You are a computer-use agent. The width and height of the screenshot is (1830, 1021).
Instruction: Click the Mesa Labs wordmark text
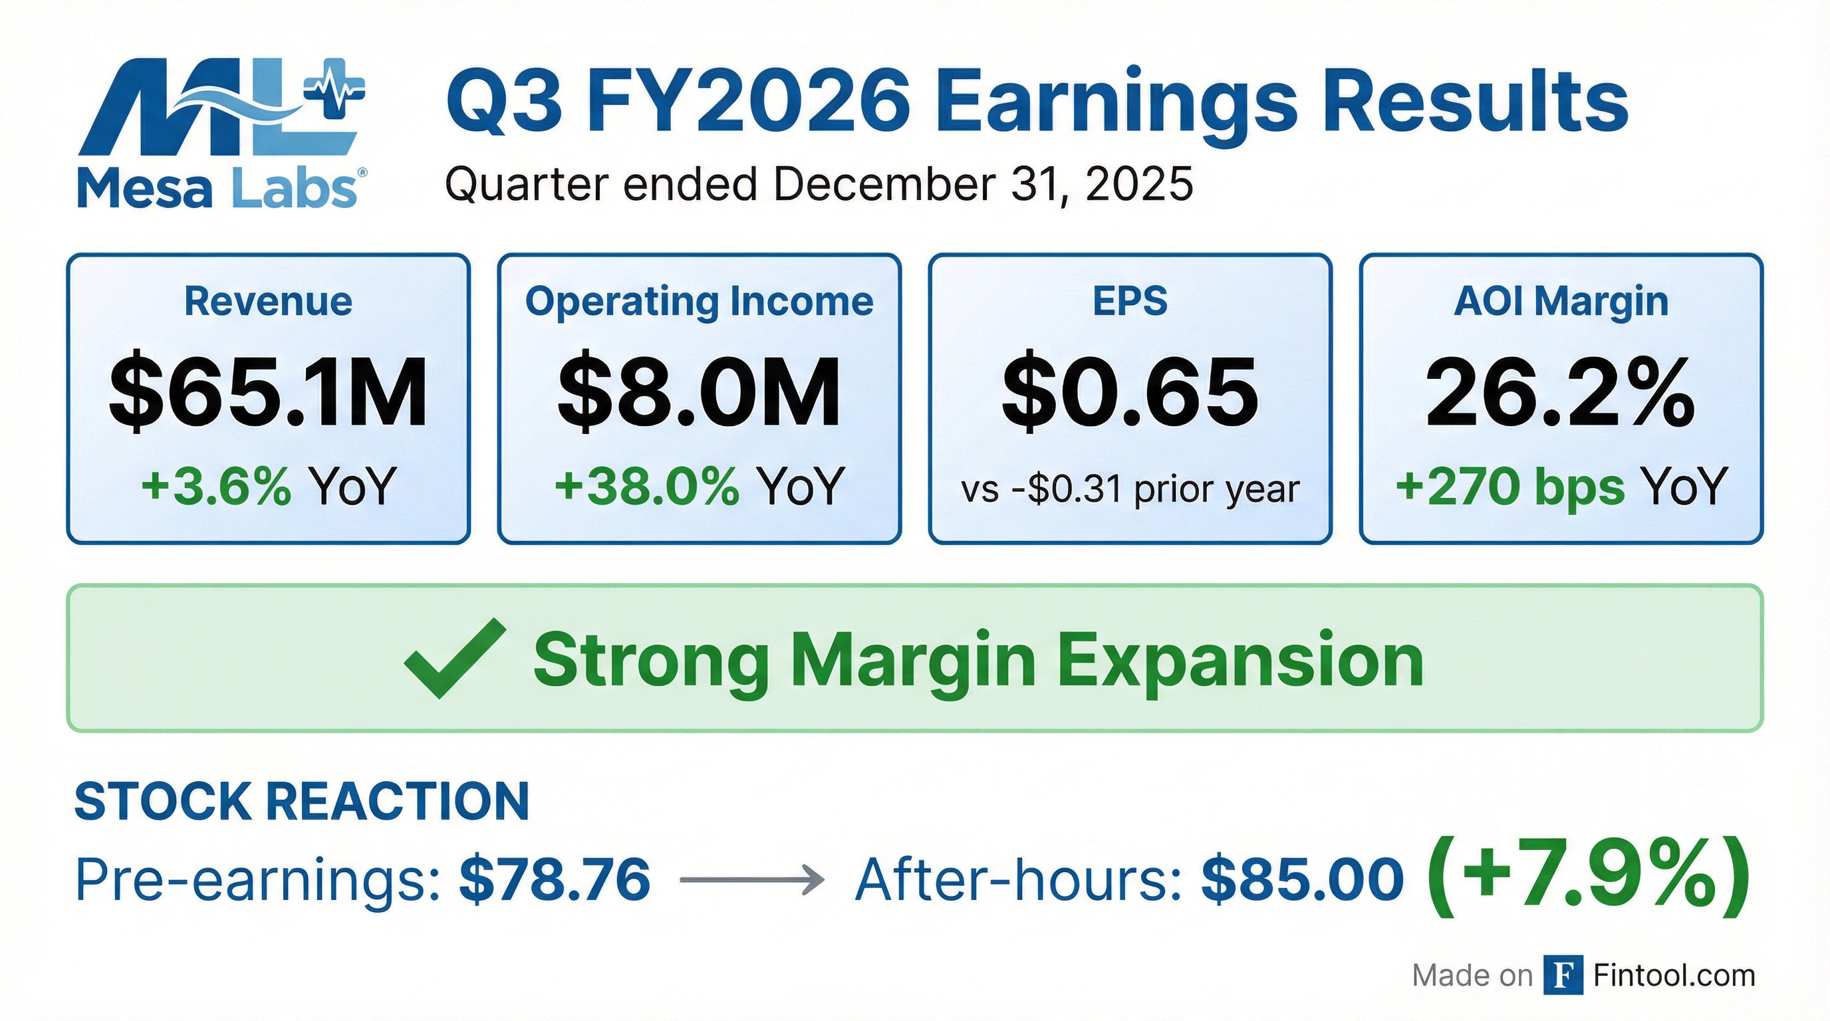(219, 189)
